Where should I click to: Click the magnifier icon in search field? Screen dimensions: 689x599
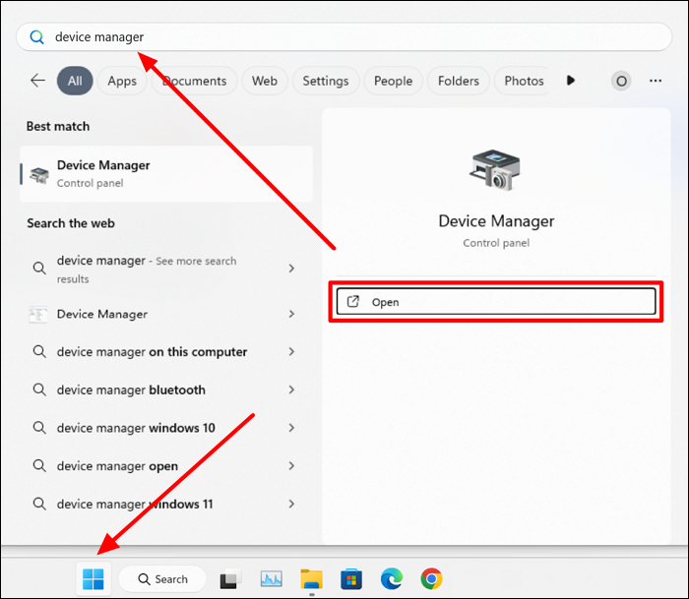point(37,37)
